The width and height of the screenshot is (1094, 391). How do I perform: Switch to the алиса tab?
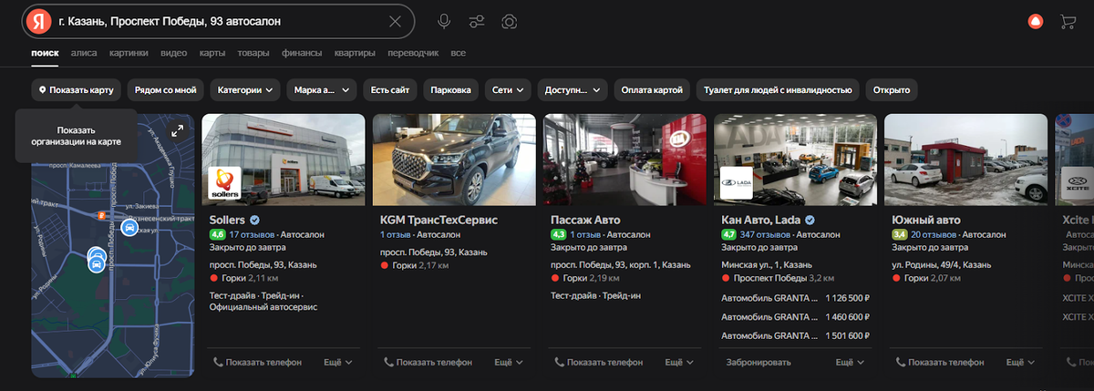(x=84, y=53)
